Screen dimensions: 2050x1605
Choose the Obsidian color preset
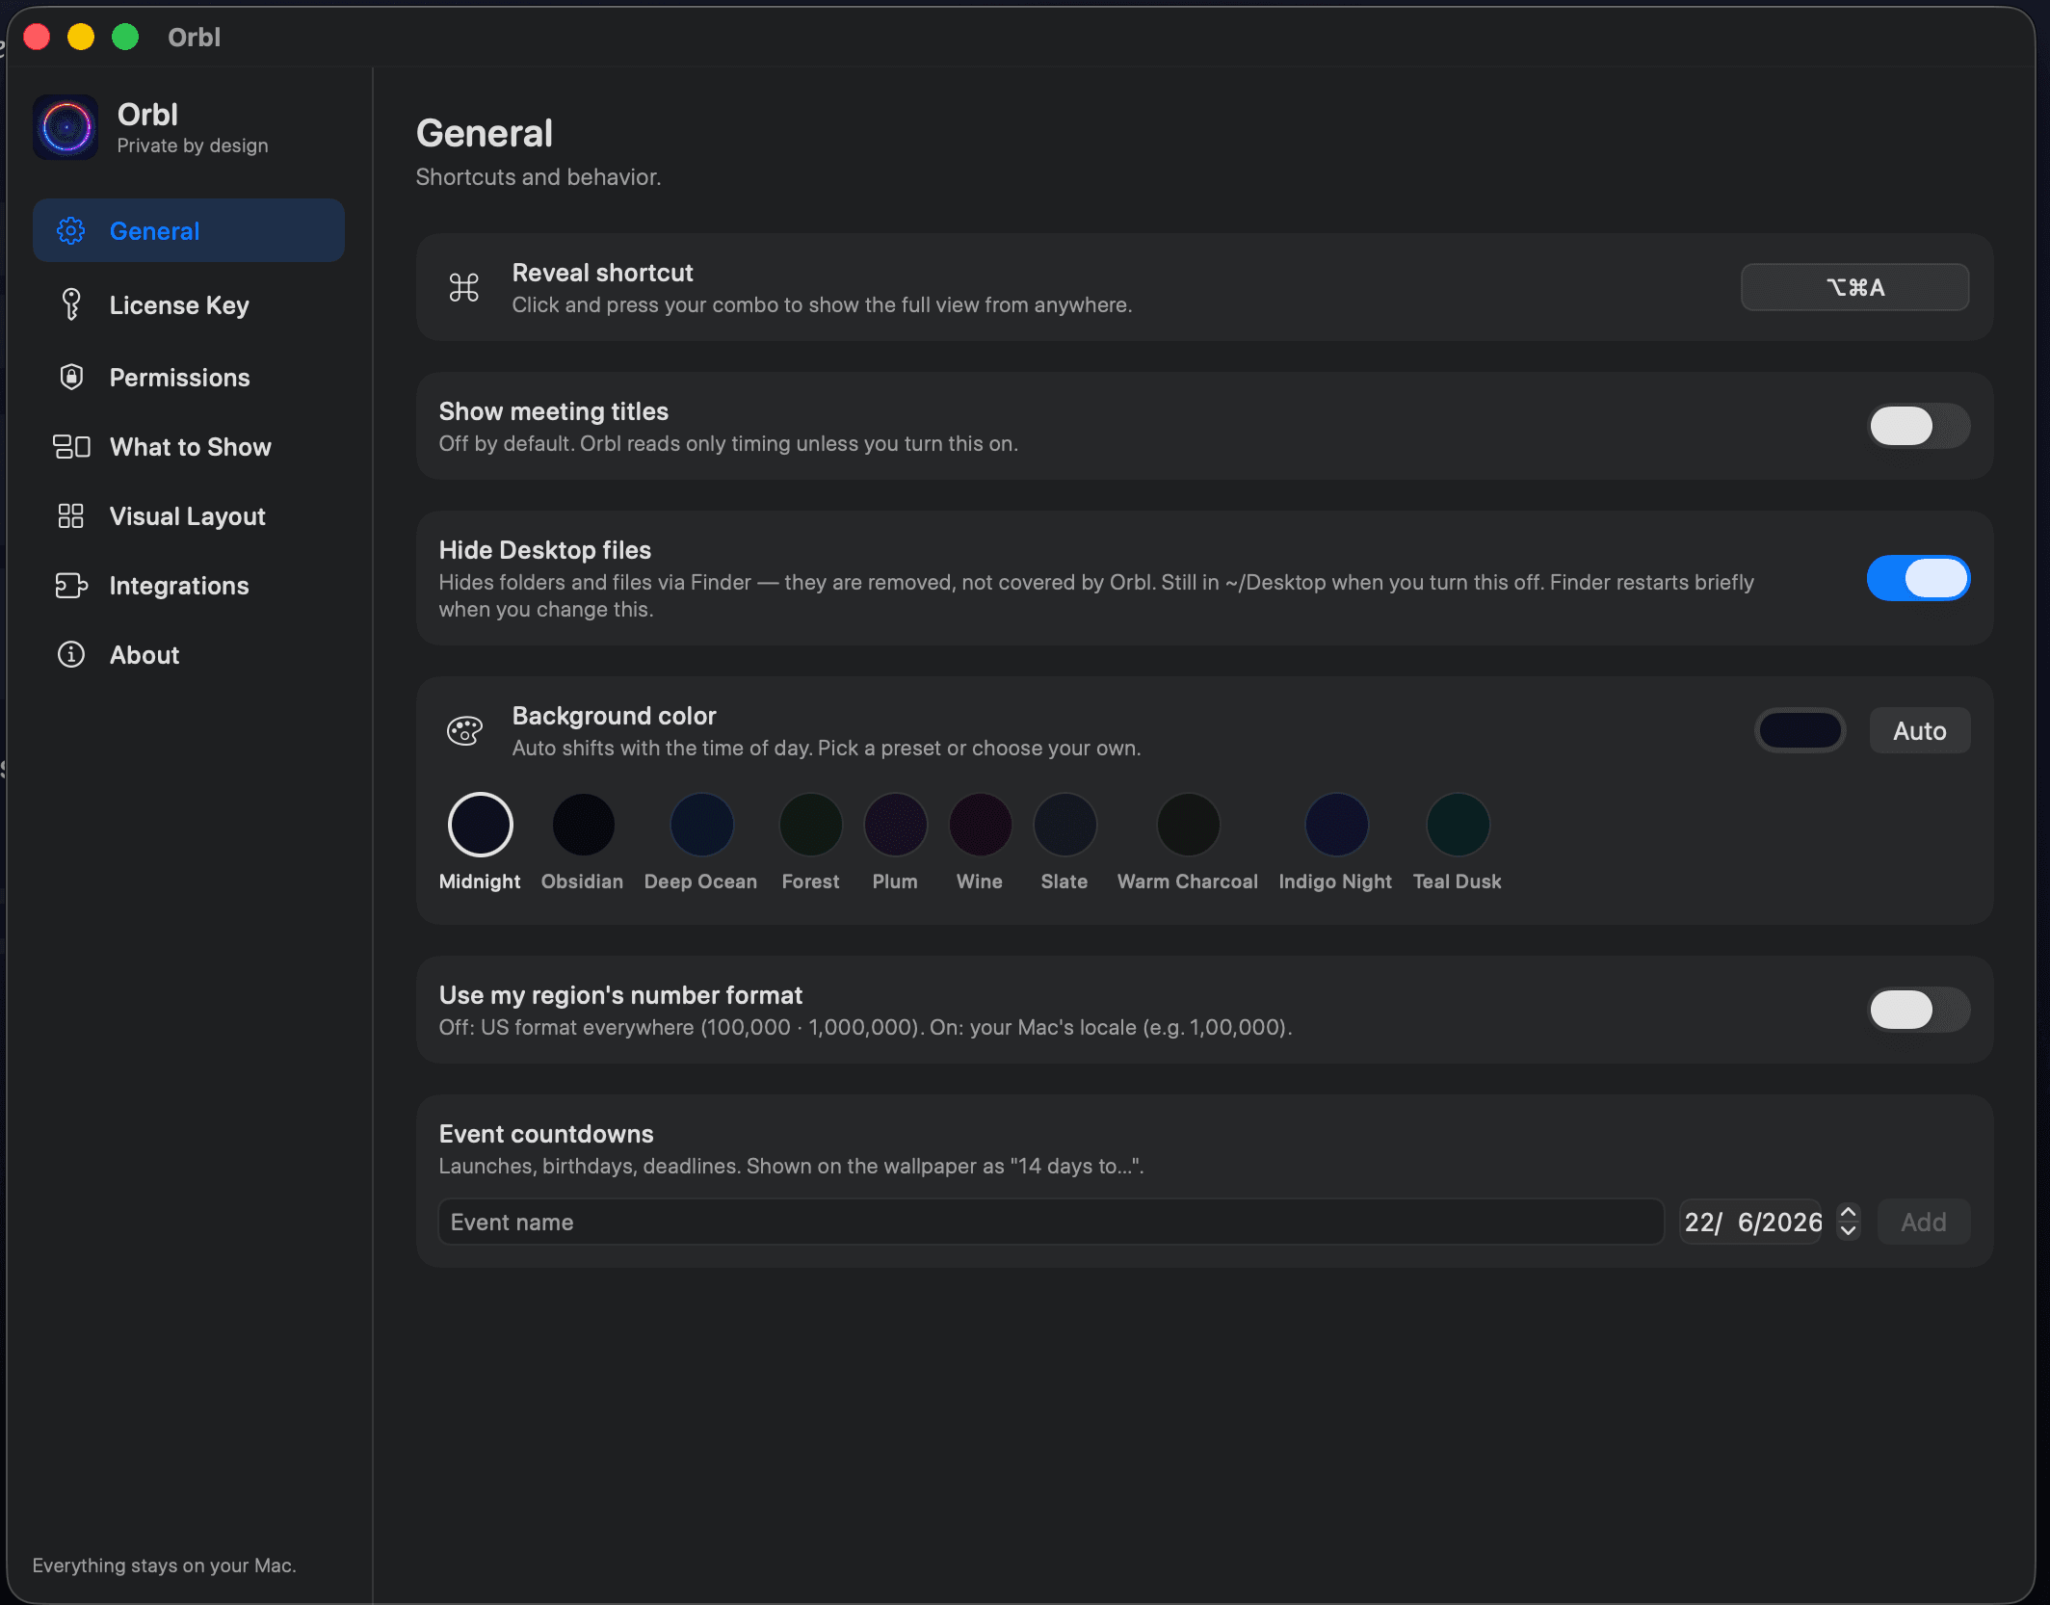(x=583, y=825)
